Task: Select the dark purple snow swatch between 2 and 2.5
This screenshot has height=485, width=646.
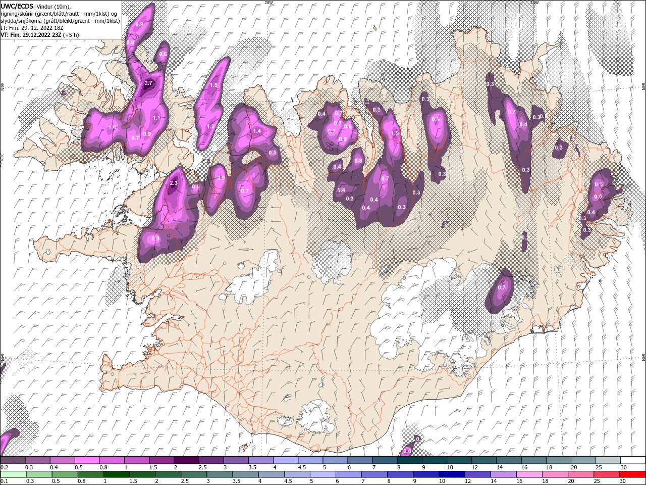Action: click(x=186, y=460)
